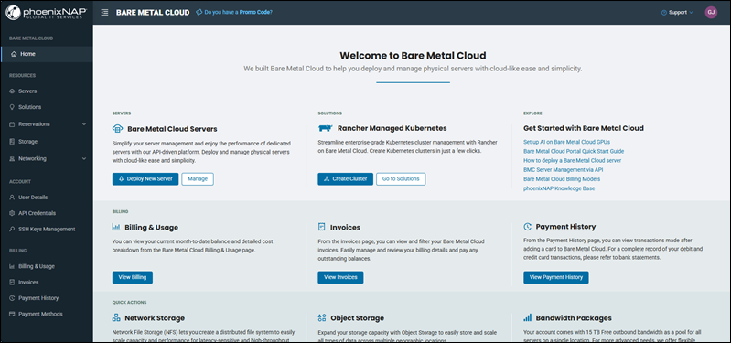This screenshot has height=343, width=731.
Task: Click the BARE METAL CLOUD header title
Action: pos(153,13)
